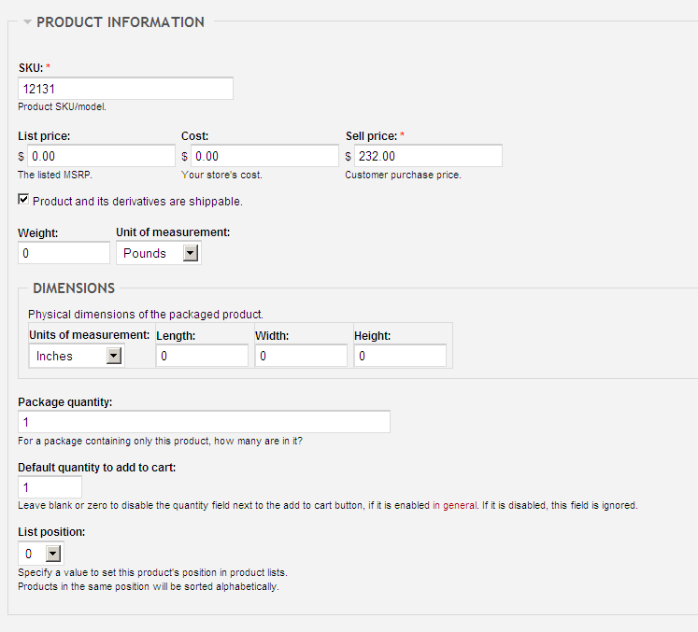Click the 'Your store's cost.' text
This screenshot has width=698, height=632.
pos(221,175)
